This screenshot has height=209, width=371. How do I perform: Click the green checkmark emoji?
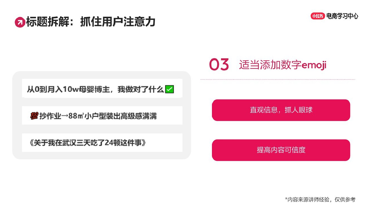click(169, 89)
